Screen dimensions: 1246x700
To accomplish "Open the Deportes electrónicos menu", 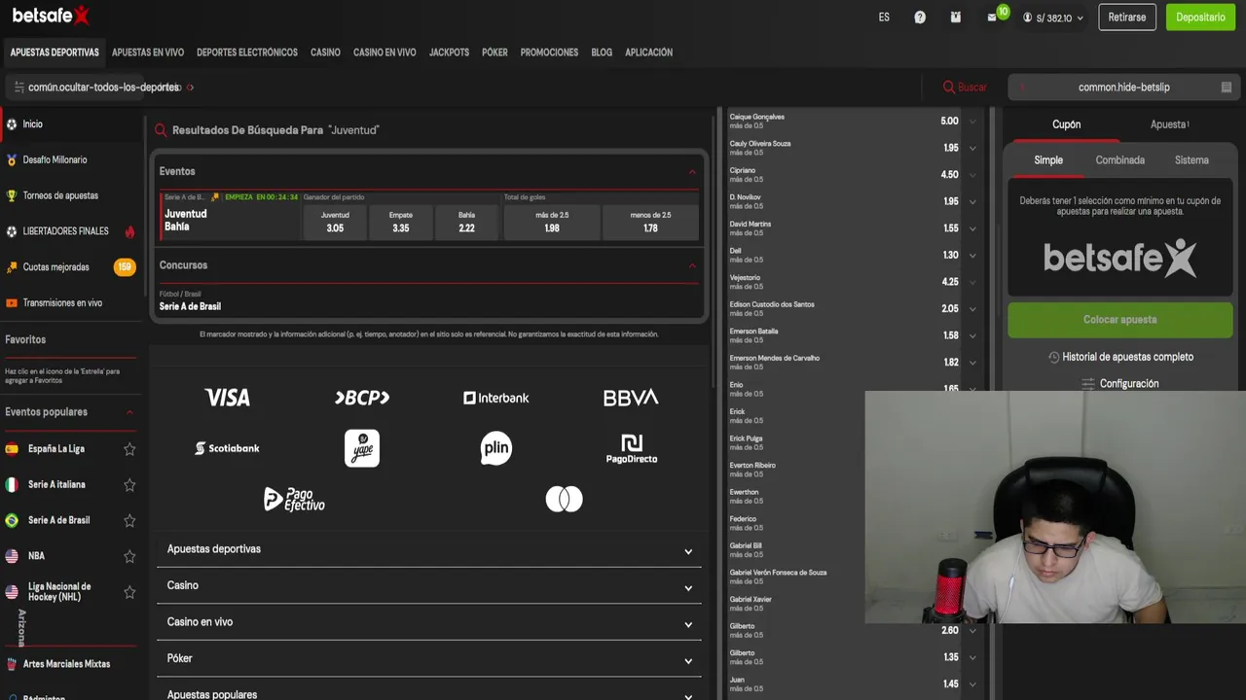I will [x=247, y=52].
